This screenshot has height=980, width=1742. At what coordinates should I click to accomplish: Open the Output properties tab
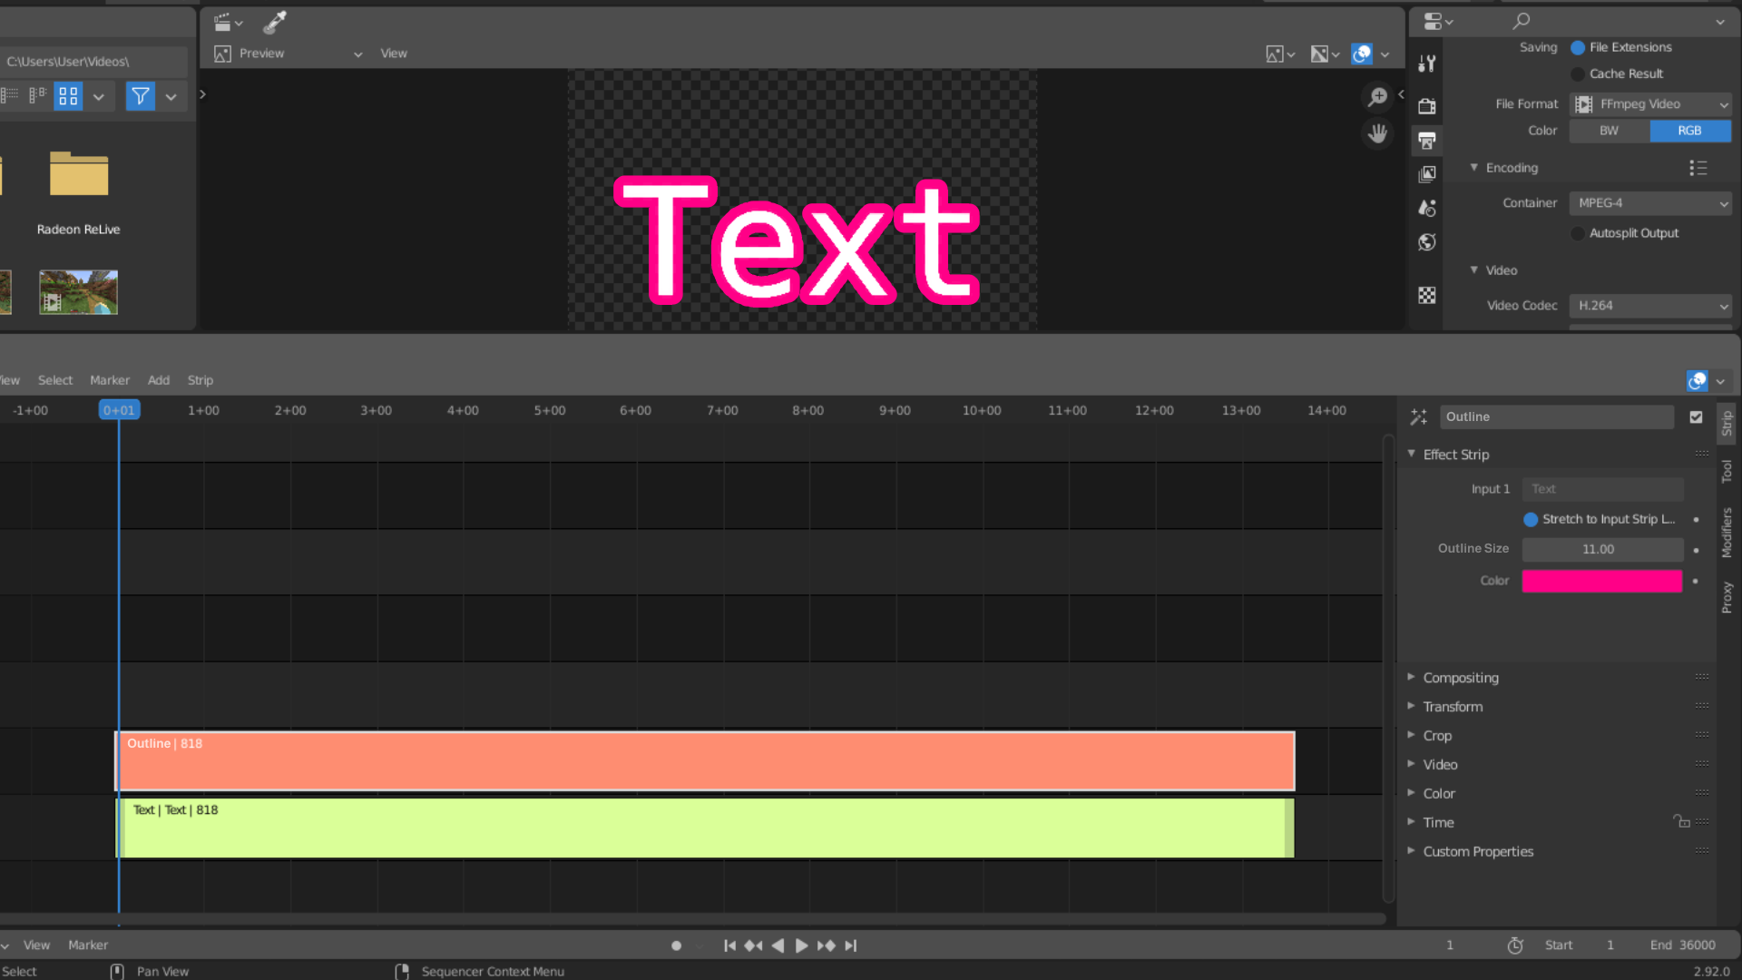(x=1427, y=141)
